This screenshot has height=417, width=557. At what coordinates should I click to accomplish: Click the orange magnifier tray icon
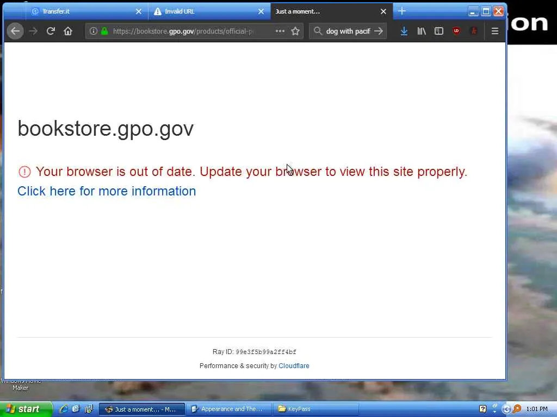coord(517,409)
